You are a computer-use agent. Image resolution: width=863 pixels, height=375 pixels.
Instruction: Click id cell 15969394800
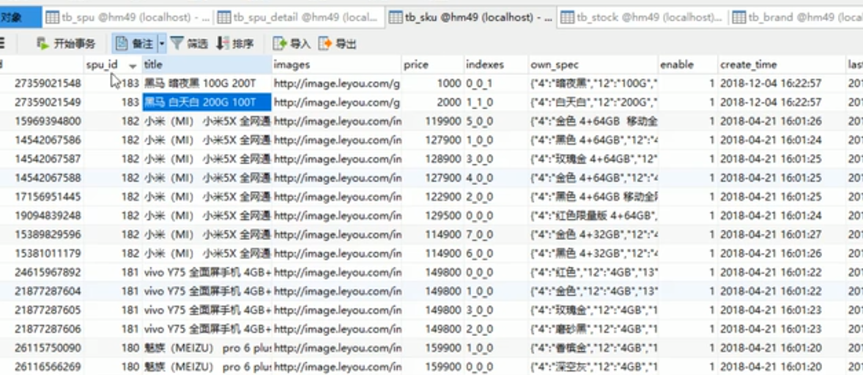coord(48,121)
